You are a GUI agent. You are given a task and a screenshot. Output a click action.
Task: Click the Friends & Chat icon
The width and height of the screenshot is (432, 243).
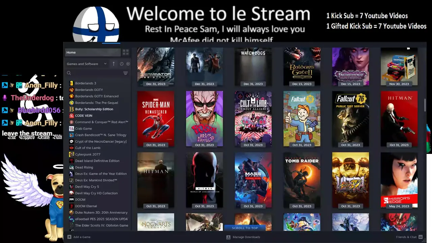(x=421, y=237)
